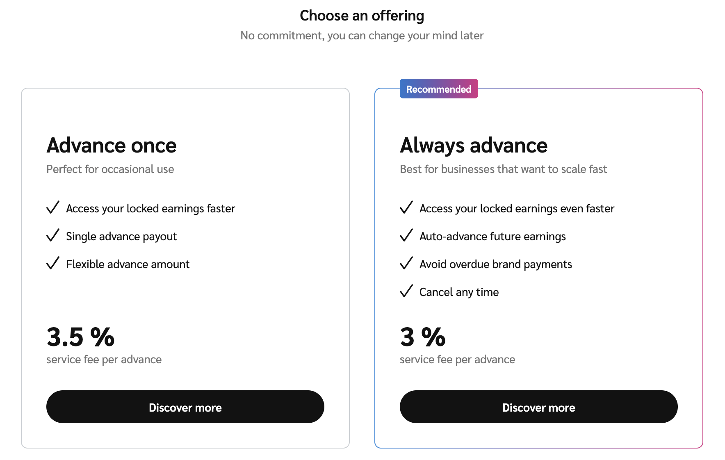Image resolution: width=725 pixels, height=460 pixels.
Task: Click checkmark next to 'Cancel any time'
Action: click(x=406, y=291)
